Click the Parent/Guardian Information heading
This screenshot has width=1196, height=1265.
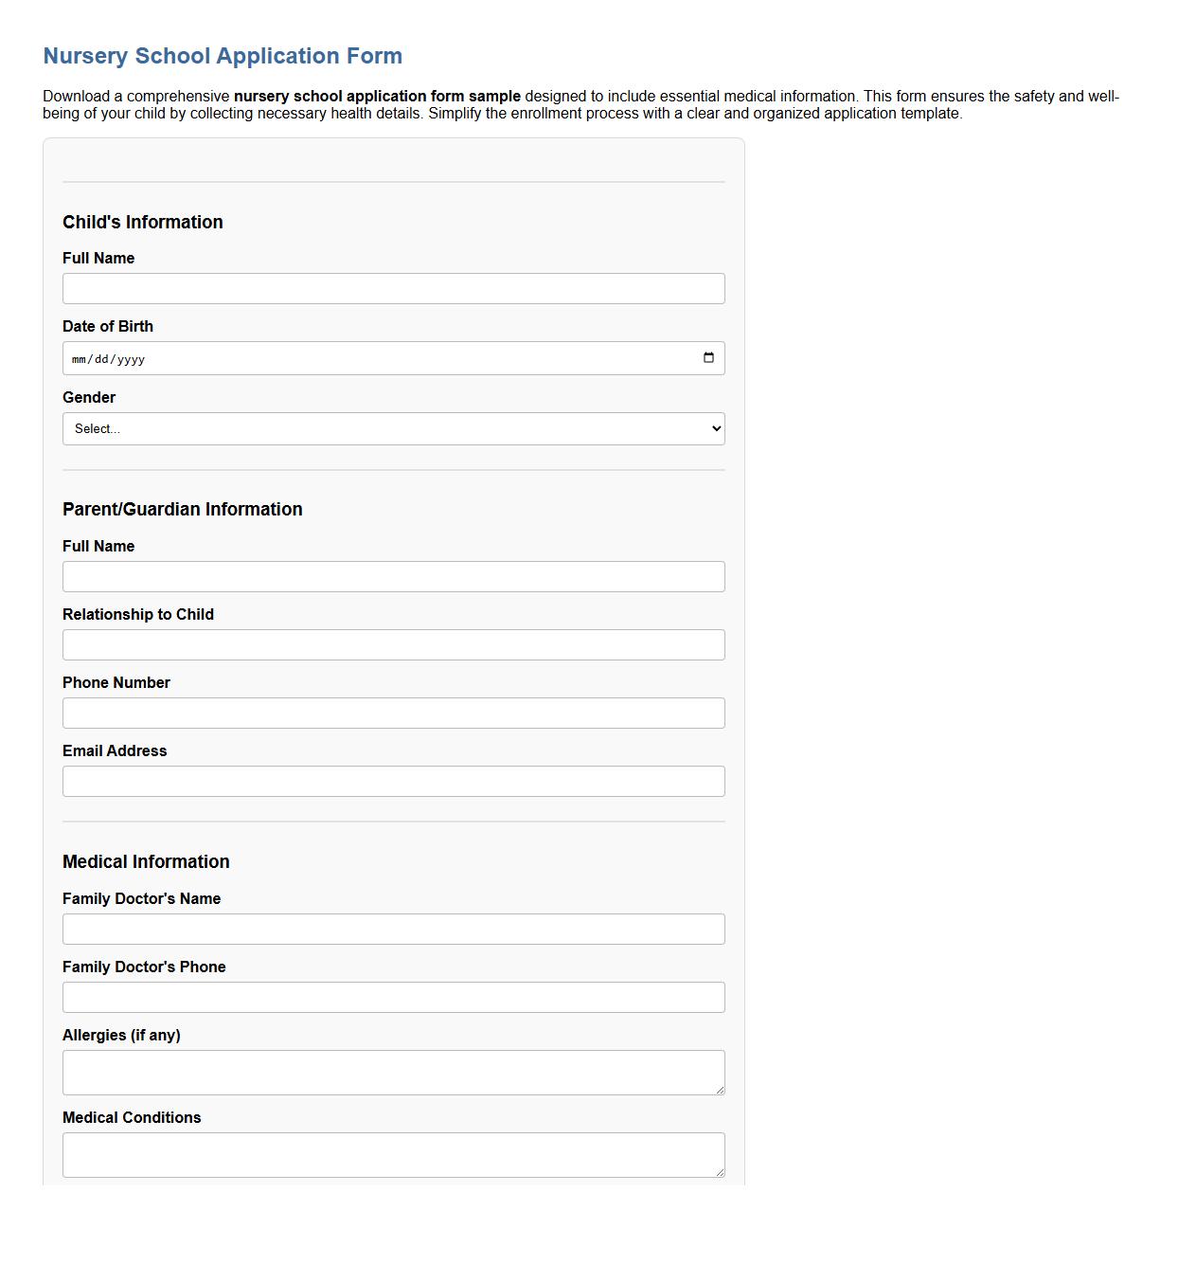(x=183, y=509)
